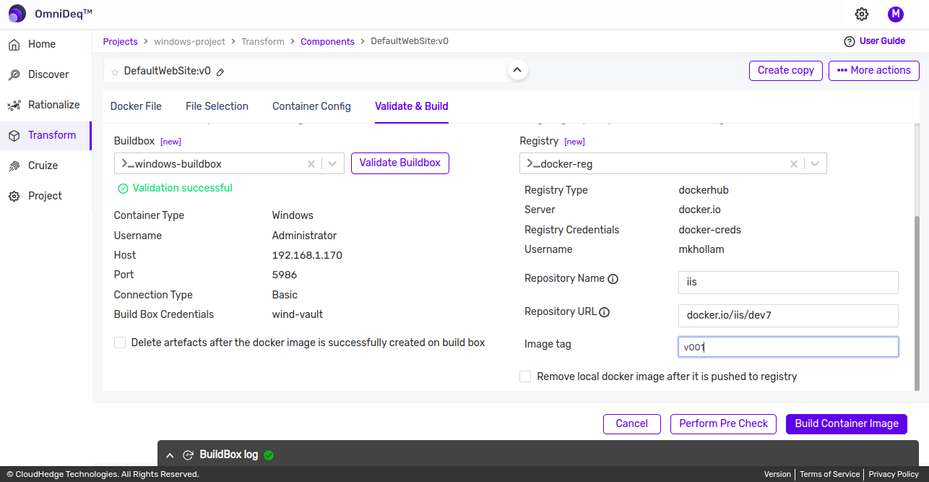This screenshot has height=482, width=929.
Task: Click the vertical scrollbar of the panel
Action: point(917,304)
